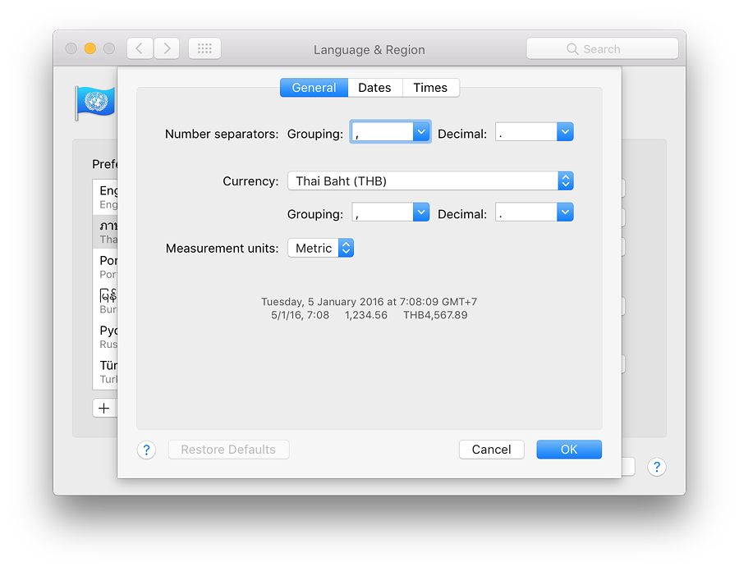Click the Restore Defaults button
Screen dimensions: 739x571
[228, 450]
